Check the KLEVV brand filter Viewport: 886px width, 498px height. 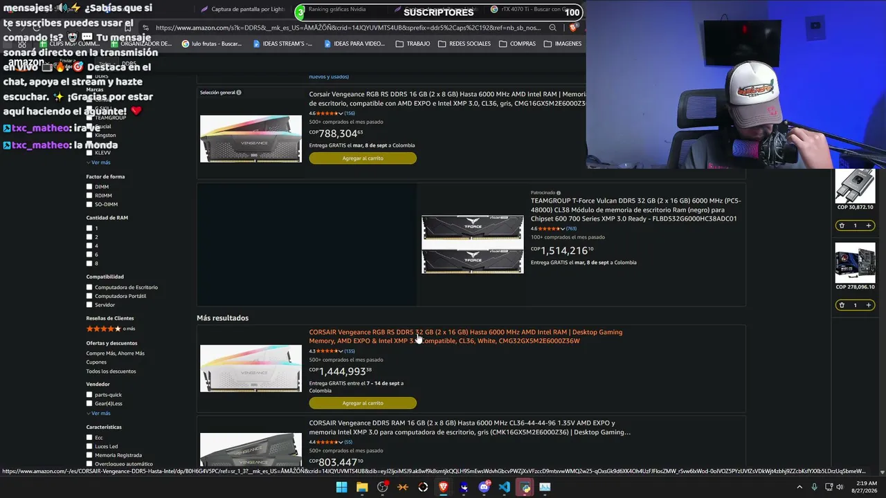tap(89, 153)
